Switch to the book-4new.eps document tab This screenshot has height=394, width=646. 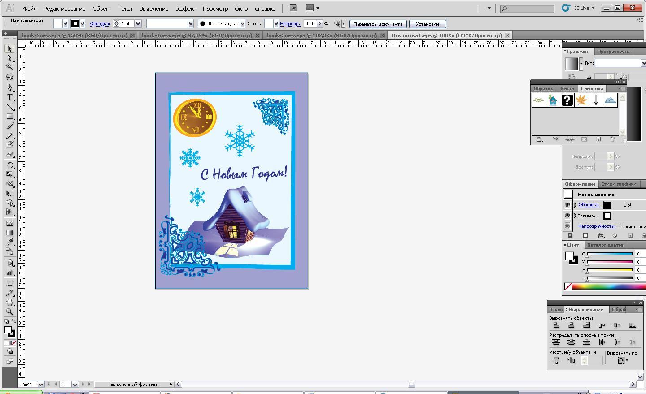pyautogui.click(x=197, y=35)
